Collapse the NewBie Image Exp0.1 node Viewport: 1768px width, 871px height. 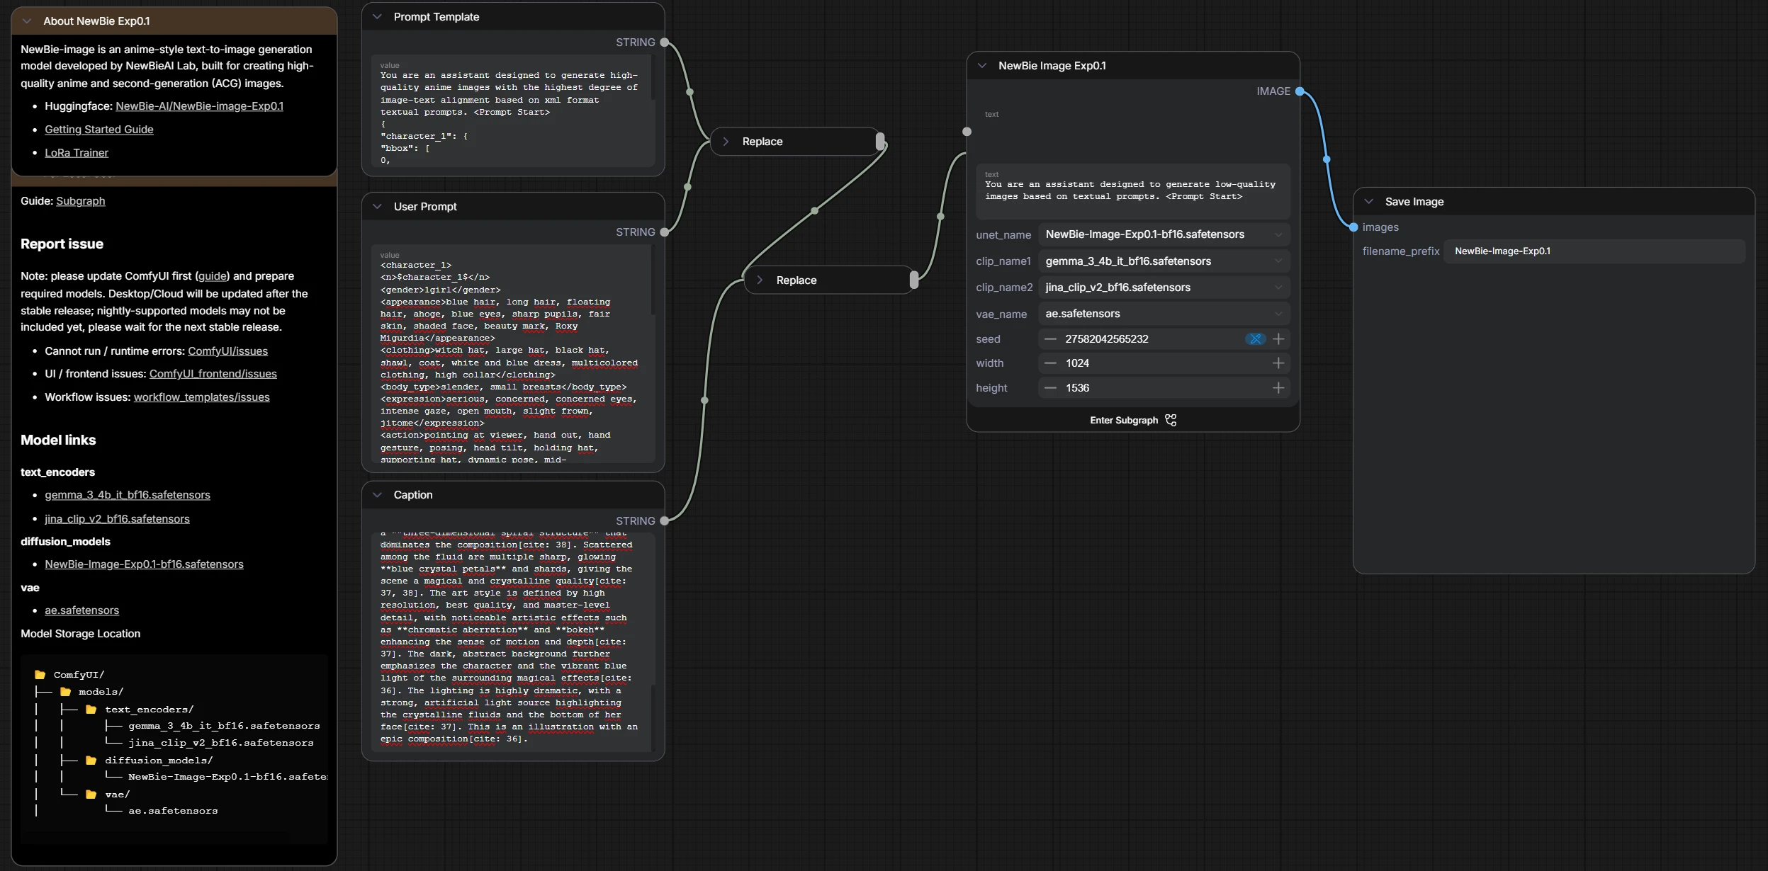[982, 66]
